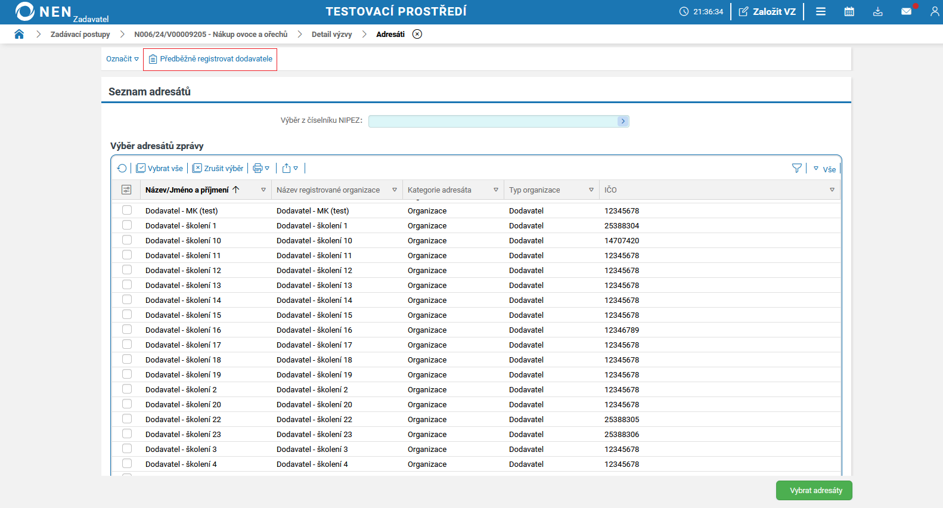
Task: Open the hamburger menu icon
Action: 820,11
